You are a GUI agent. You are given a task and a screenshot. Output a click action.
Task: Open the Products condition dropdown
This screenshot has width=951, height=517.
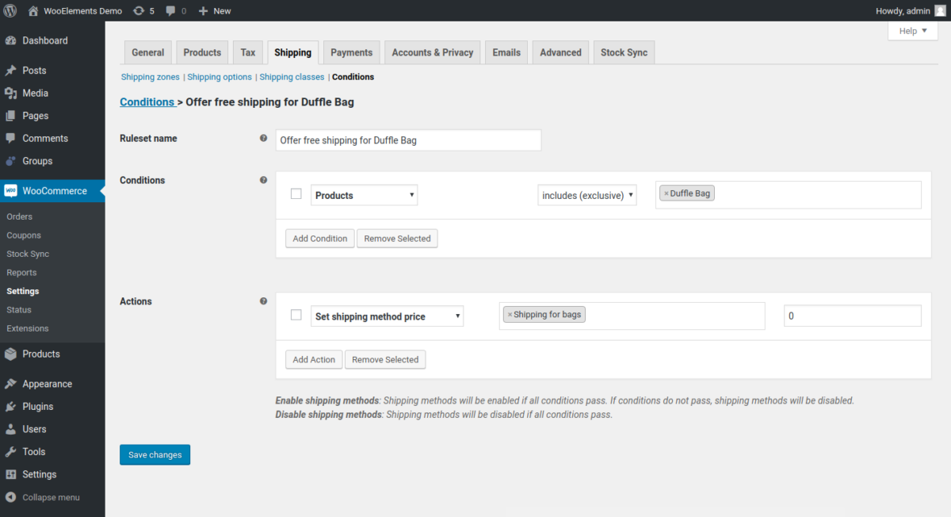[x=364, y=194]
